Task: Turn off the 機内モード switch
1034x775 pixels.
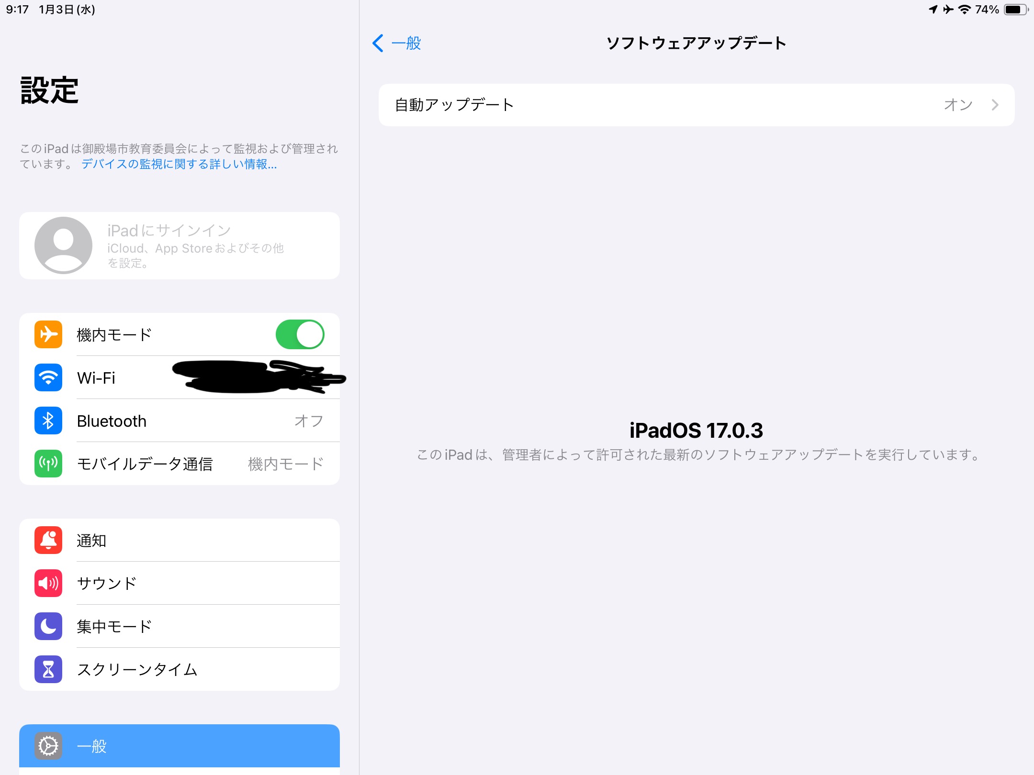Action: [300, 334]
